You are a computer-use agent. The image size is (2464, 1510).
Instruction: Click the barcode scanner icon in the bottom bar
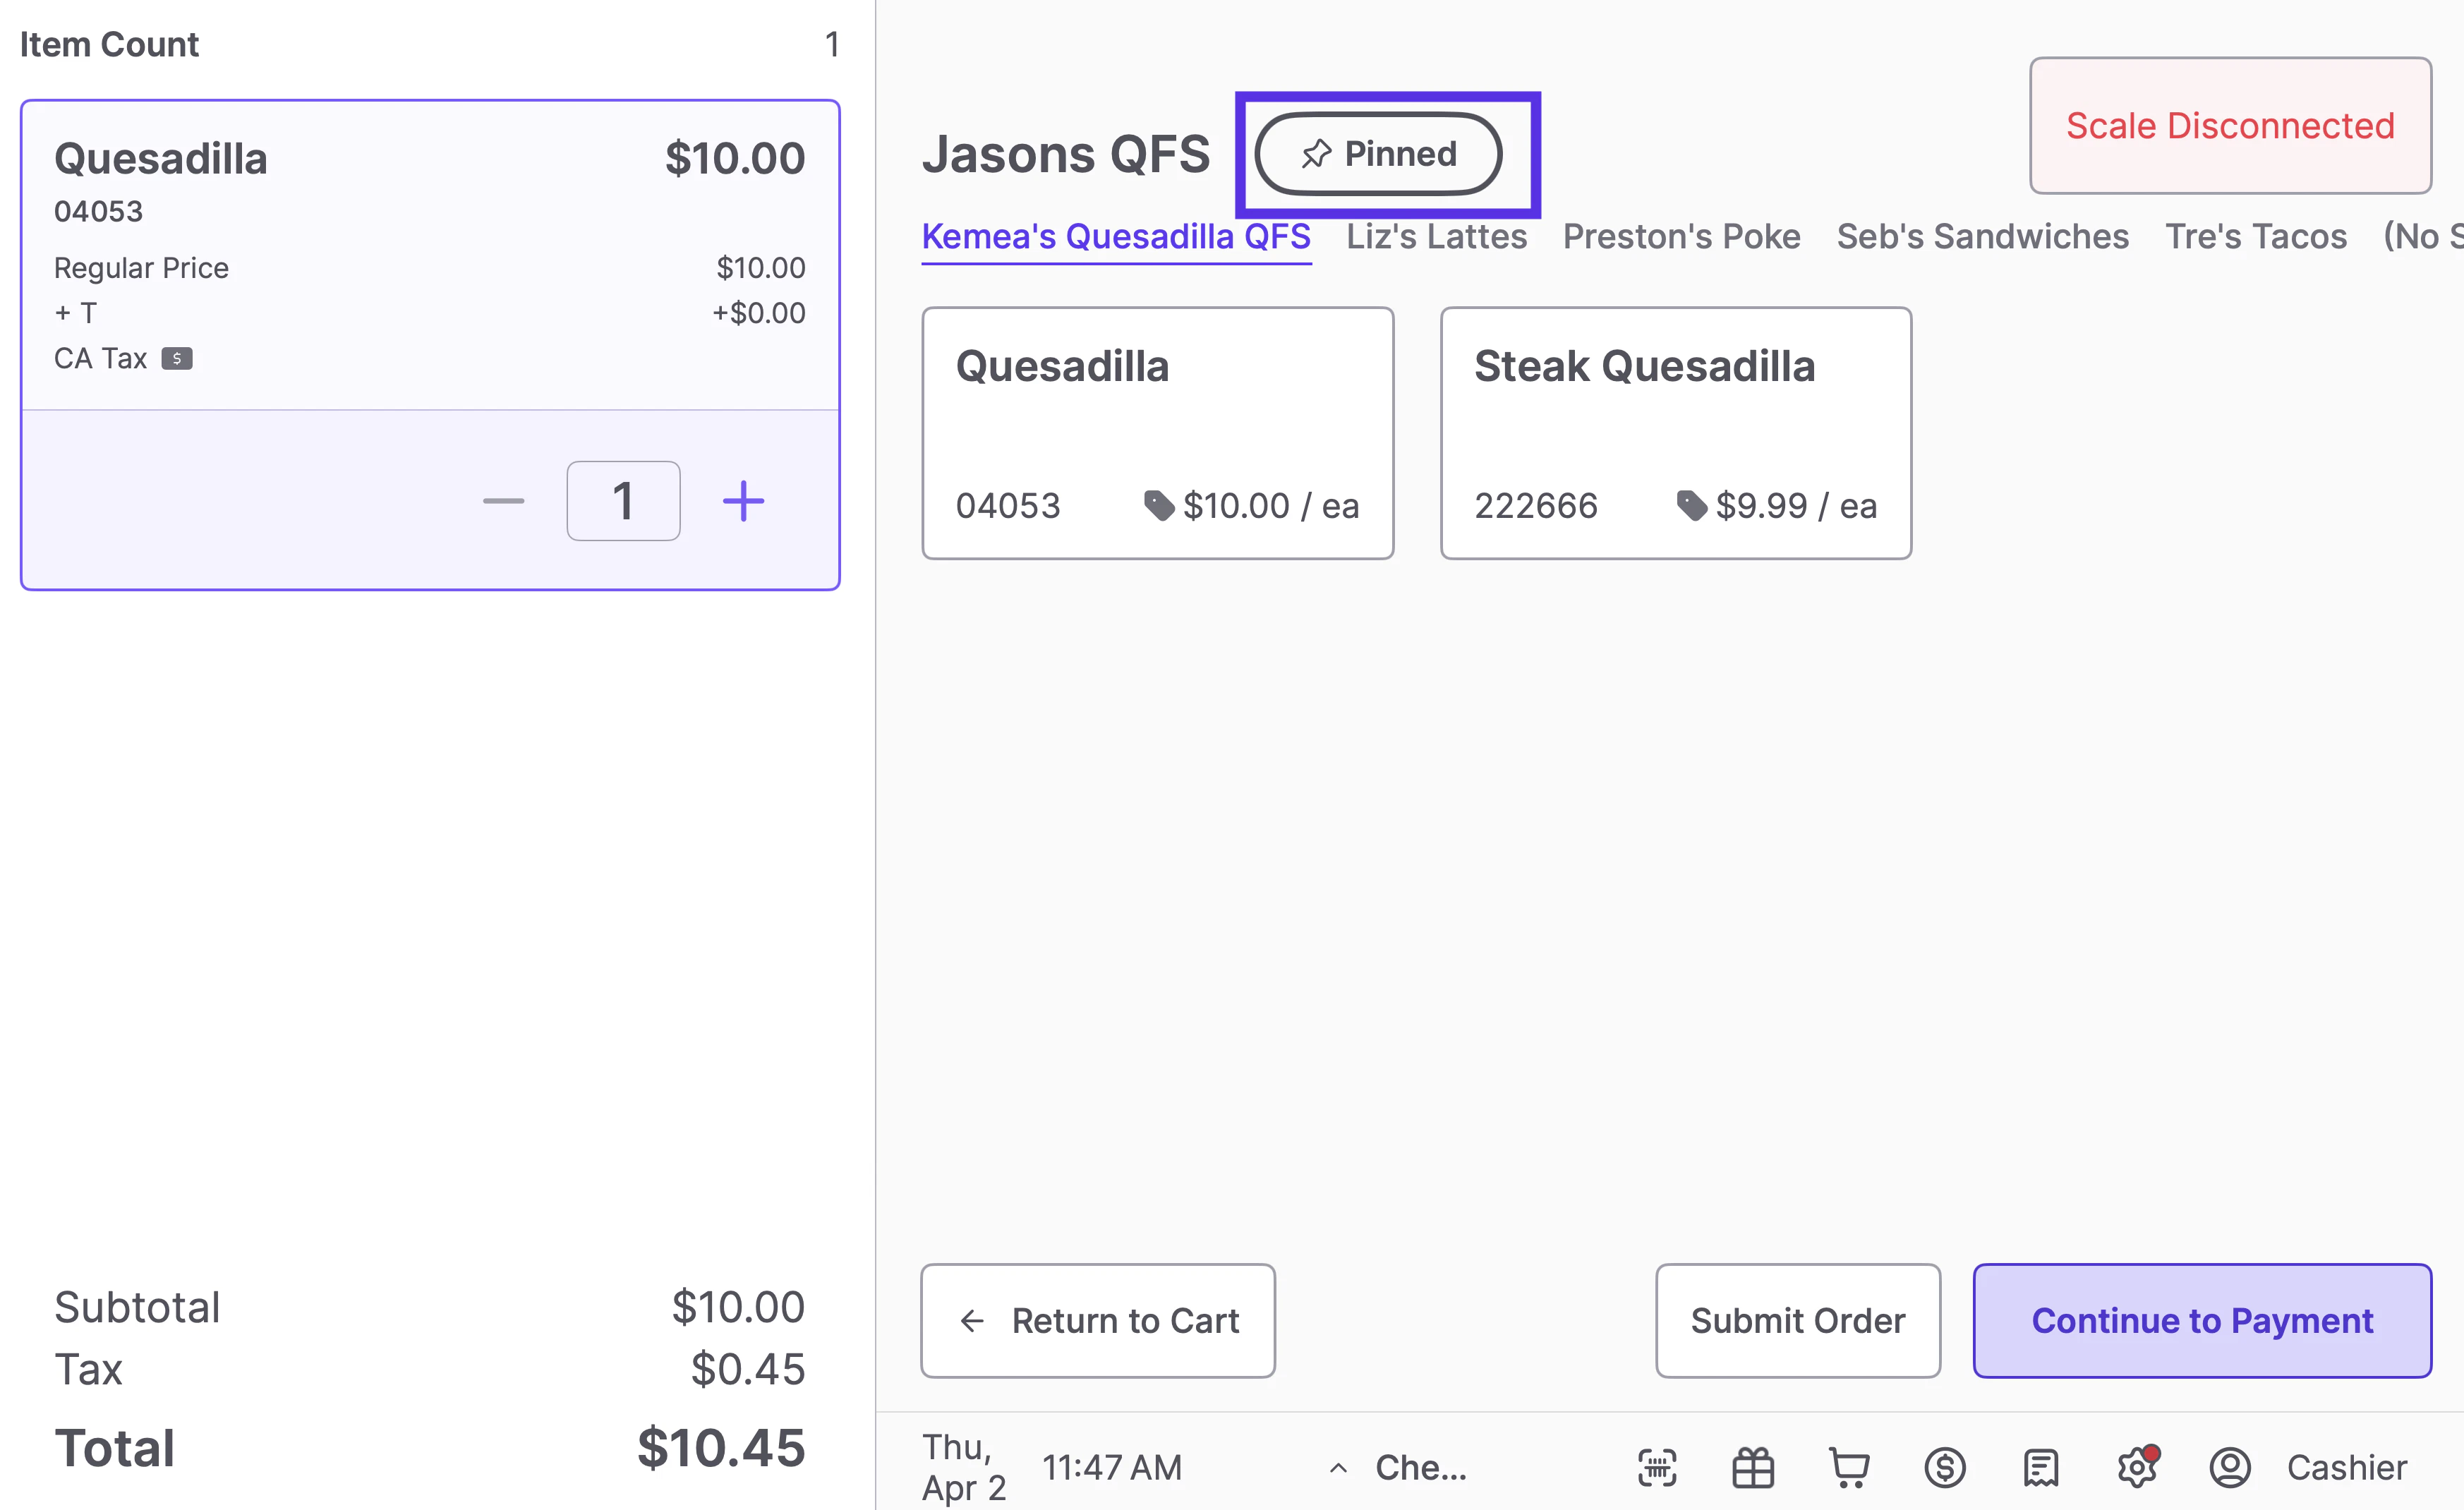point(1657,1468)
